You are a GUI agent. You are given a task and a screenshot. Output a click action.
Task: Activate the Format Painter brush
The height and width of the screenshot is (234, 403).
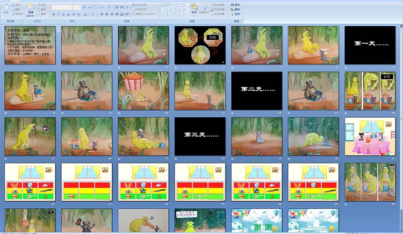click(13, 14)
